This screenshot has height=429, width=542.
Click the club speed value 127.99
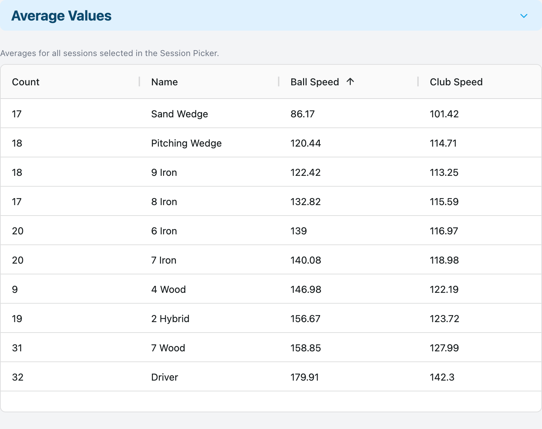tap(444, 348)
